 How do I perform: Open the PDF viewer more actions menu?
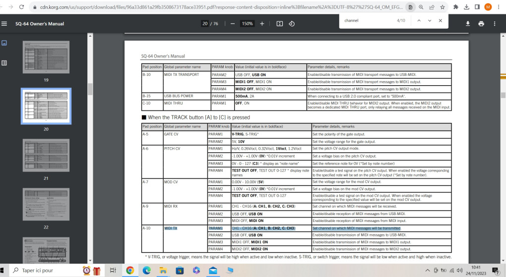click(x=495, y=24)
